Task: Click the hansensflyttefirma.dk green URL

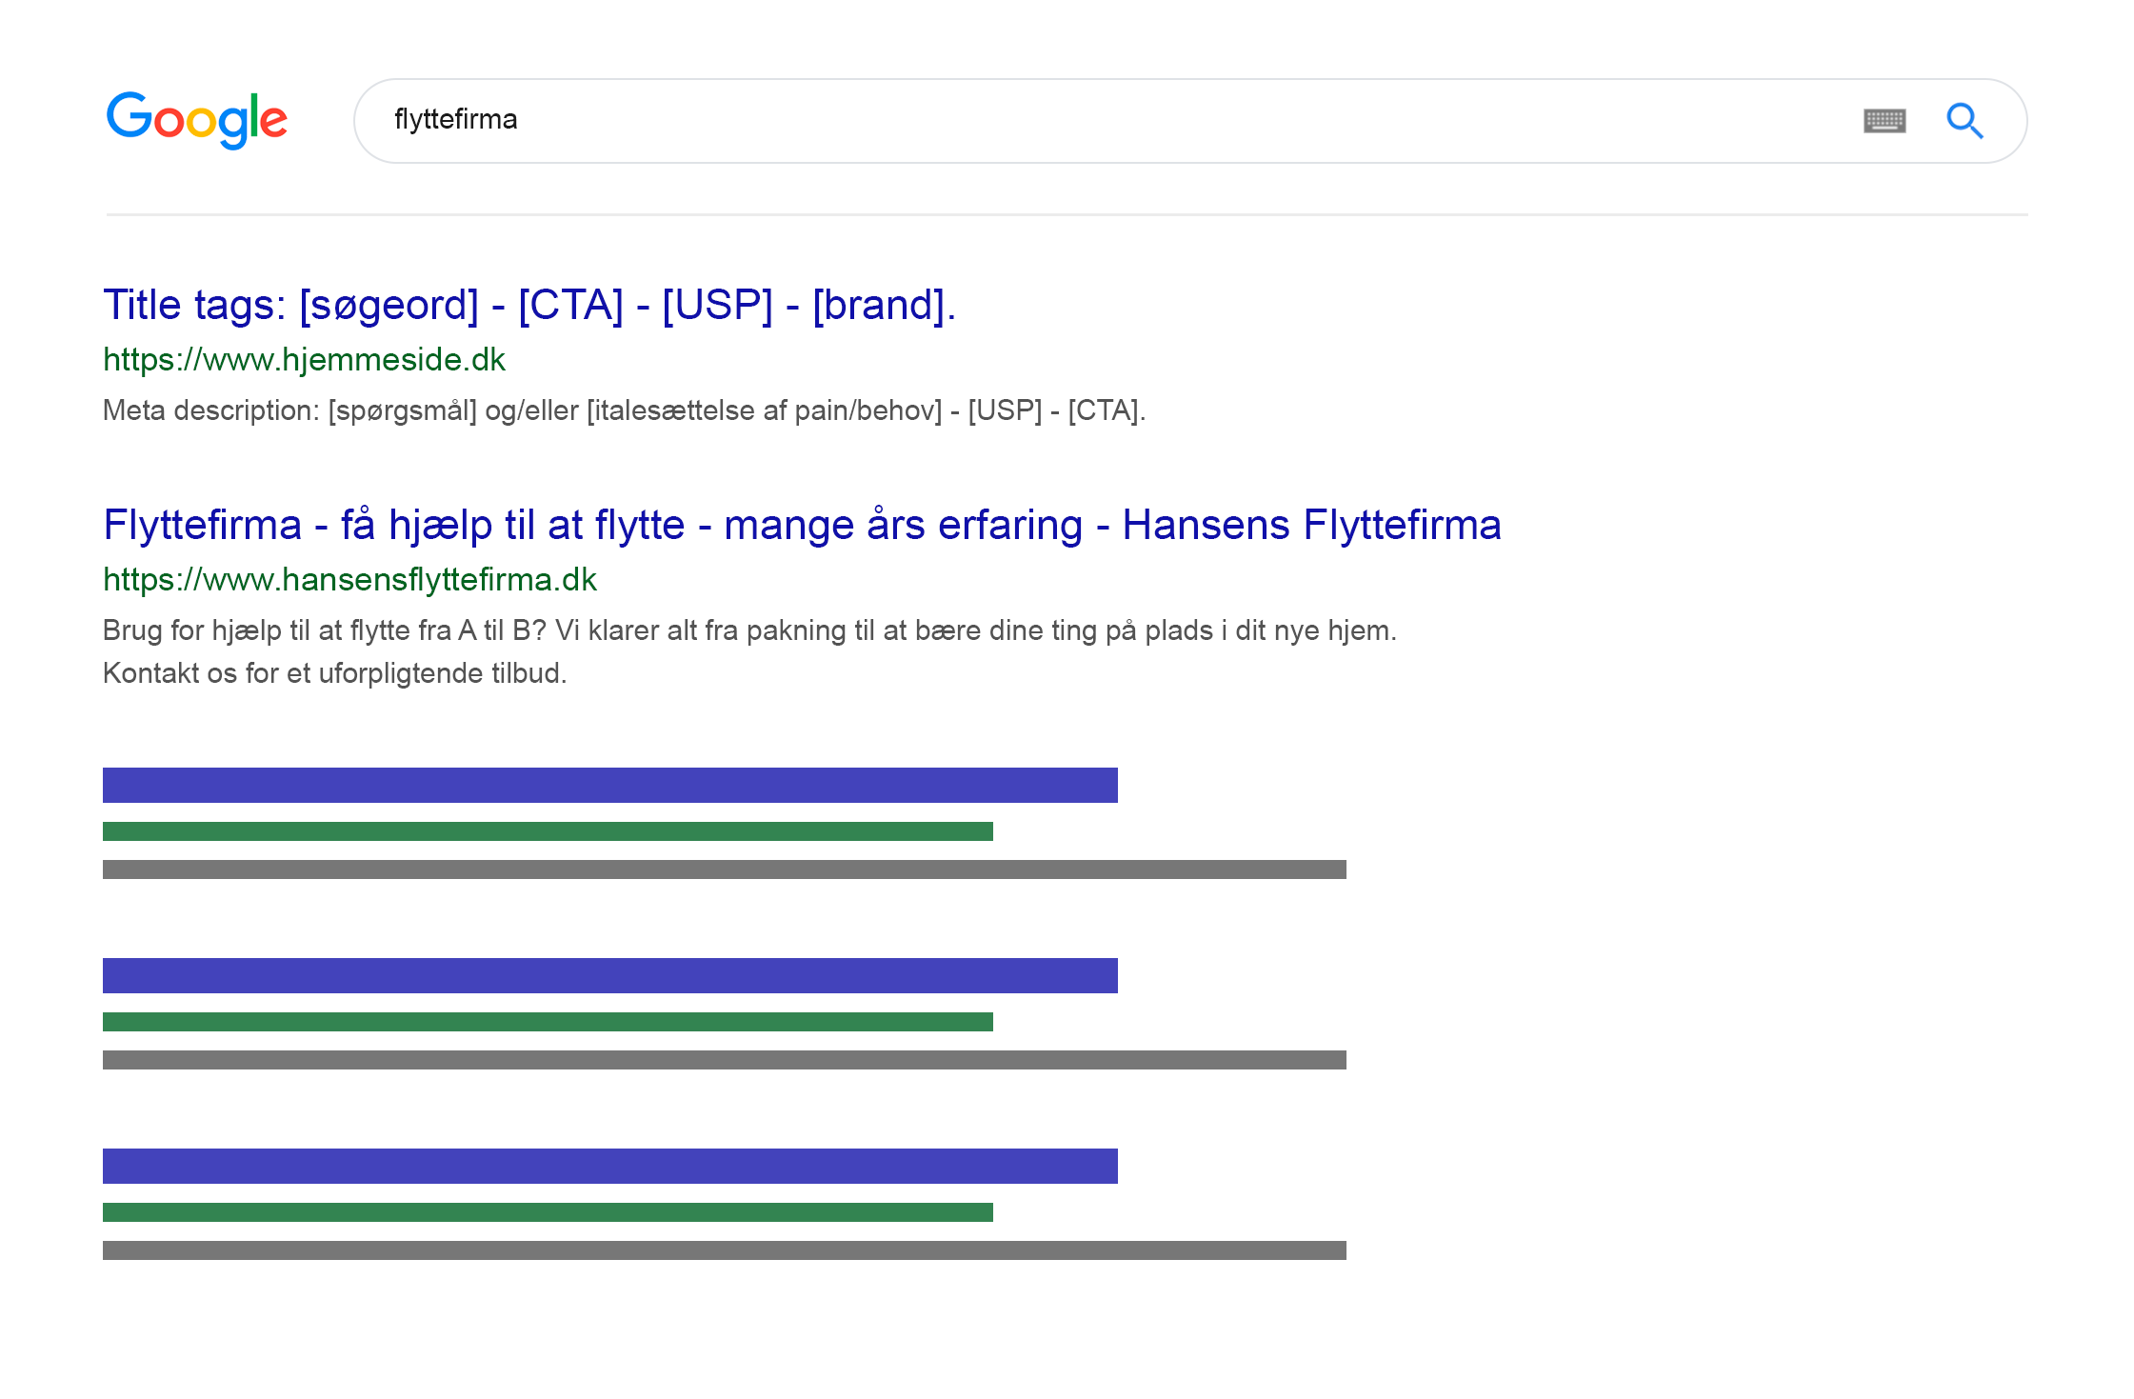Action: (x=349, y=580)
